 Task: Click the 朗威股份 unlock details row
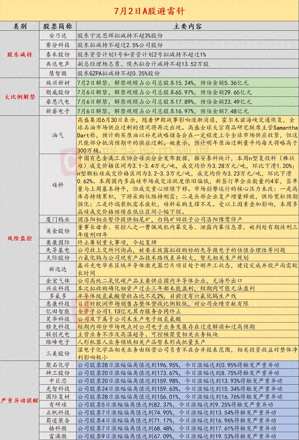tap(188, 92)
